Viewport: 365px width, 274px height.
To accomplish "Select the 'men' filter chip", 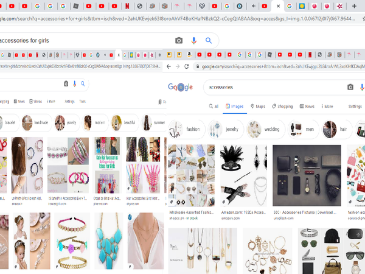I will [304, 129].
